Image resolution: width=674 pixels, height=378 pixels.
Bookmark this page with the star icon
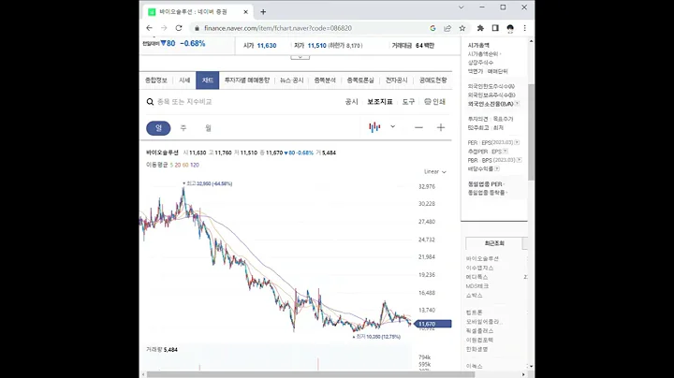click(462, 28)
